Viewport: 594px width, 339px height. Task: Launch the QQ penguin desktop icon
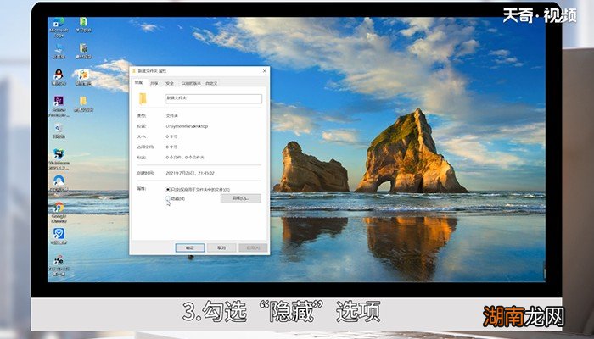pos(59,76)
